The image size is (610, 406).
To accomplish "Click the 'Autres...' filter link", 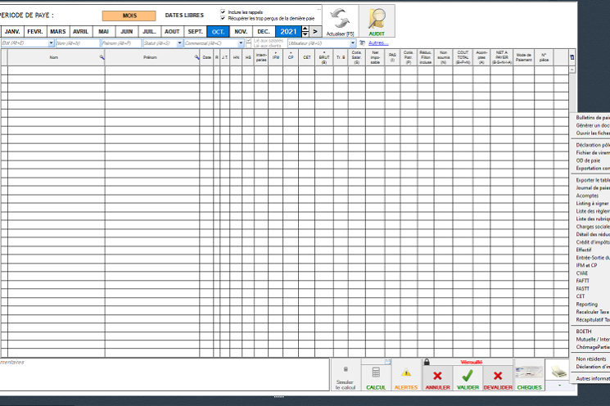I will coord(377,43).
